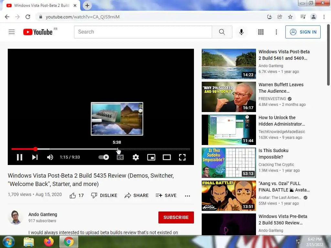Image resolution: width=331 pixels, height=248 pixels.
Task: Open Ando Ganteng channel name link
Action: [x=43, y=214]
